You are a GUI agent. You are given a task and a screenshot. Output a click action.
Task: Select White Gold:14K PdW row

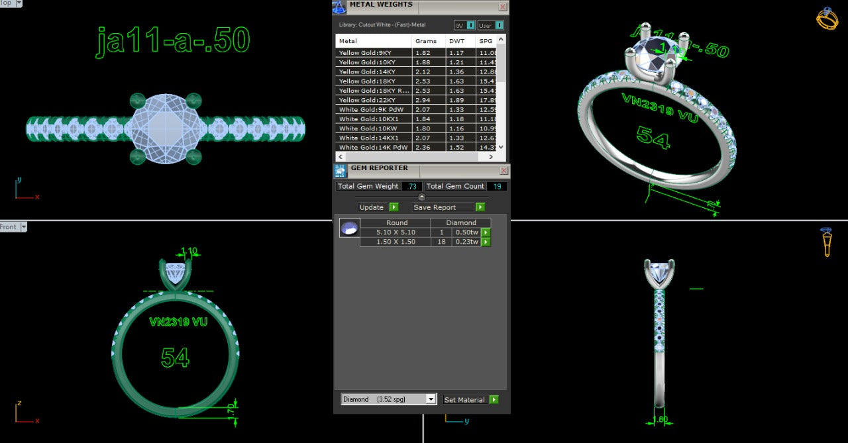coord(415,147)
